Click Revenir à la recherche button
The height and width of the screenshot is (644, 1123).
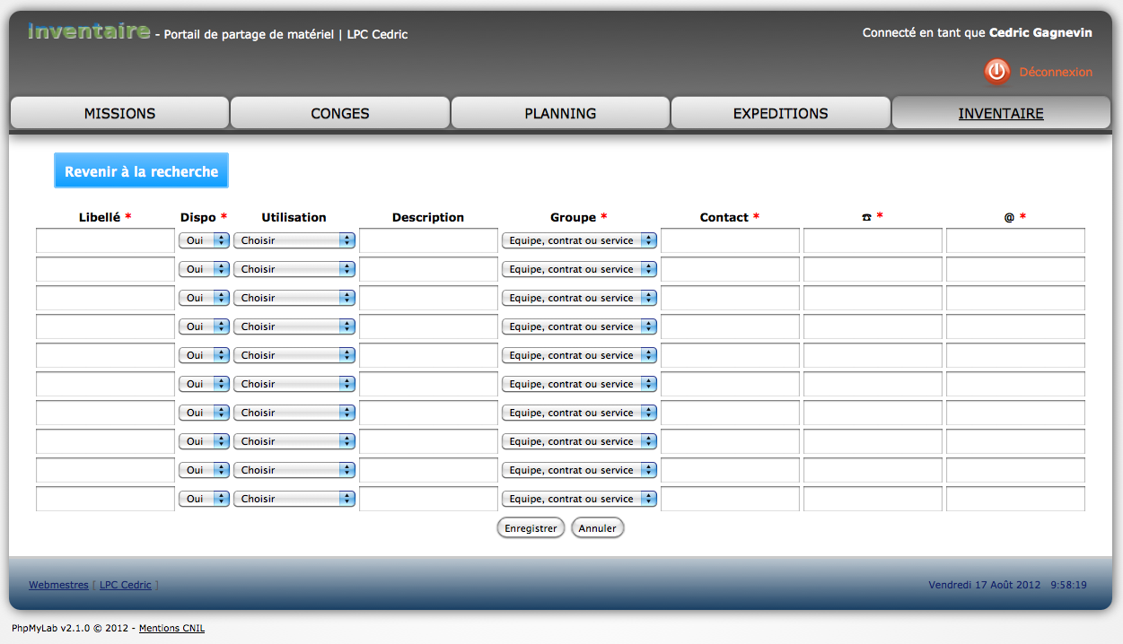[x=141, y=171]
